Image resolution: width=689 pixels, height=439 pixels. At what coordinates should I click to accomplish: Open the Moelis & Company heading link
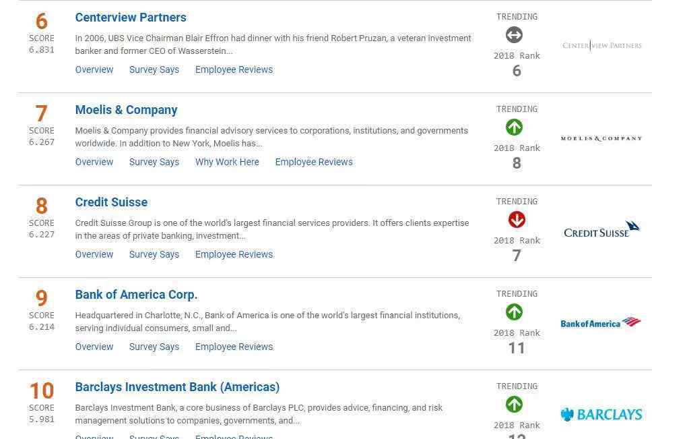[126, 110]
